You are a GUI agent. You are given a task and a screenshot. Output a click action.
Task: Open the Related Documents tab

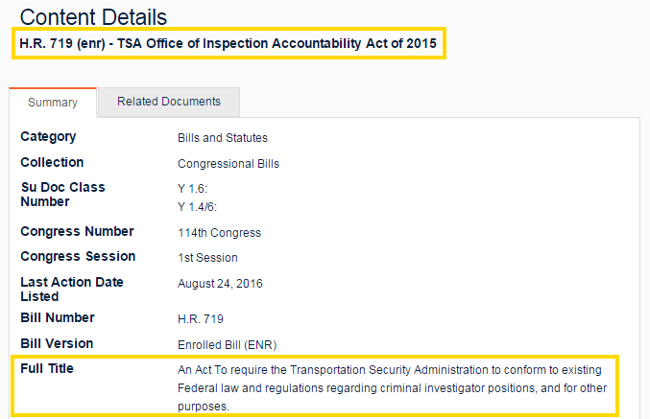[x=169, y=102]
